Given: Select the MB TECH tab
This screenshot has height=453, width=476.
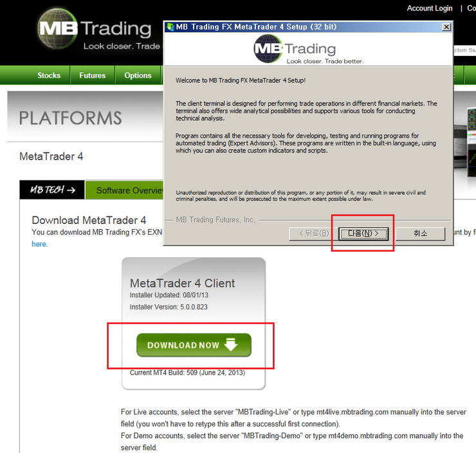Looking at the screenshot, I should coord(52,190).
